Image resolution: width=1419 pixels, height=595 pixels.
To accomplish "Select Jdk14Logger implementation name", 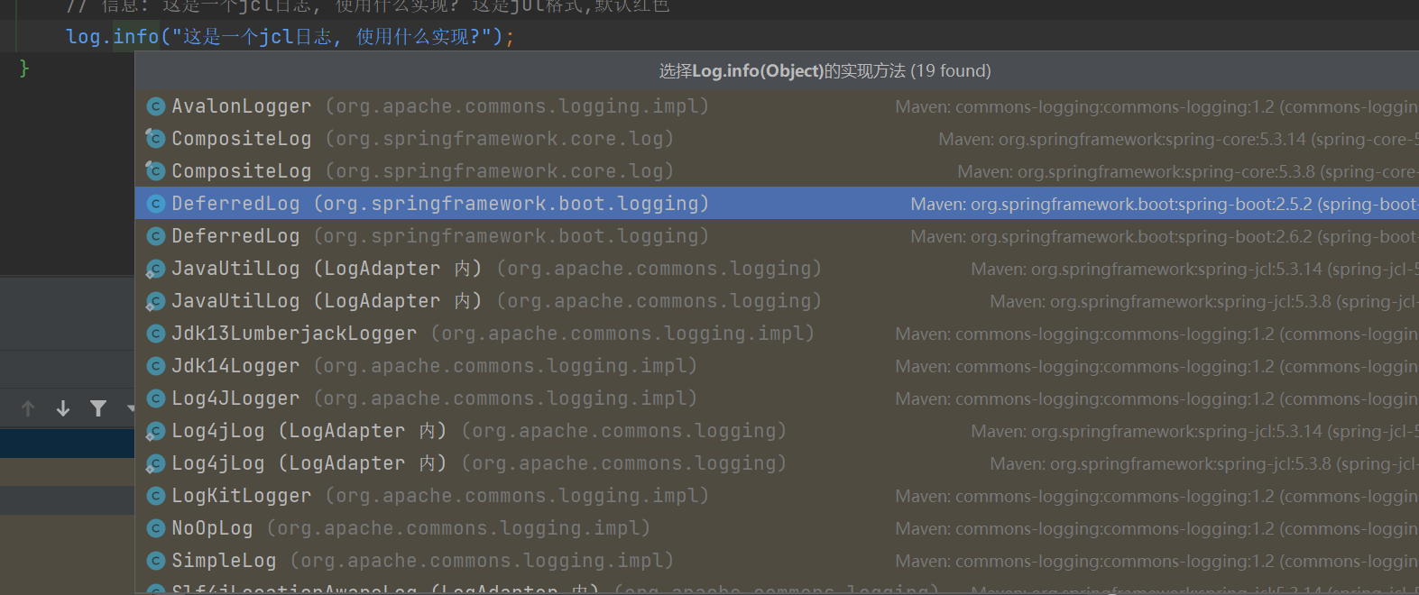I will (x=235, y=366).
